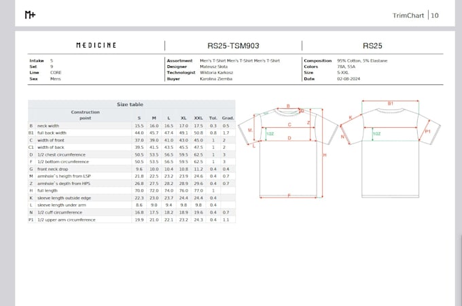The height and width of the screenshot is (306, 462).
Task: Click the TrimChart label in the header
Action: (408, 16)
